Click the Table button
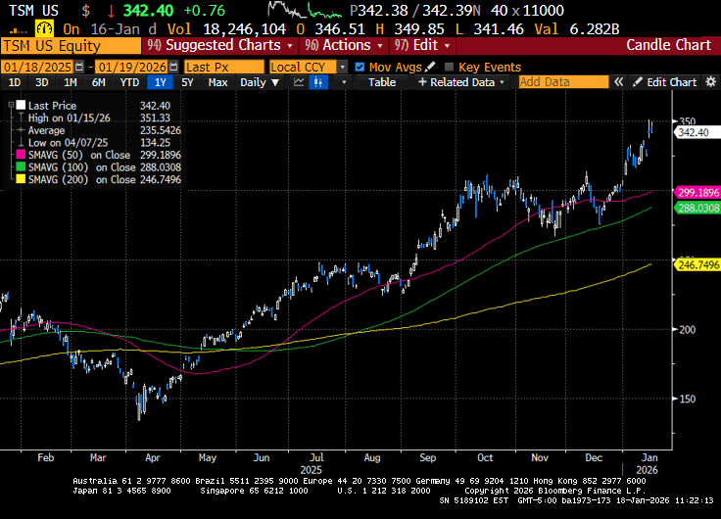 pos(382,82)
